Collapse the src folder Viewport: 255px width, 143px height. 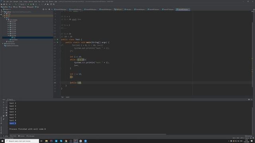(5, 17)
